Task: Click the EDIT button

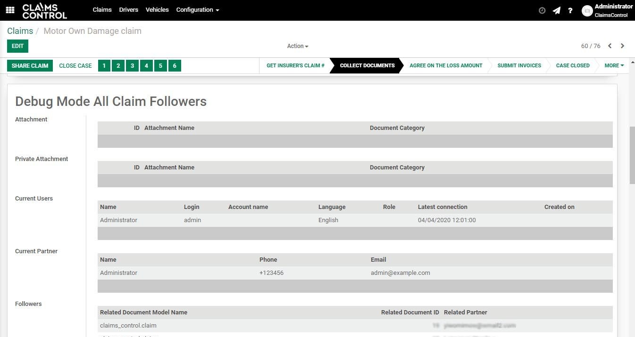Action: coord(17,46)
